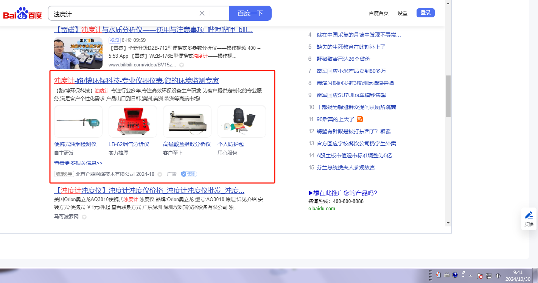Open the LB-62烟气分析仪 text link

(129, 144)
